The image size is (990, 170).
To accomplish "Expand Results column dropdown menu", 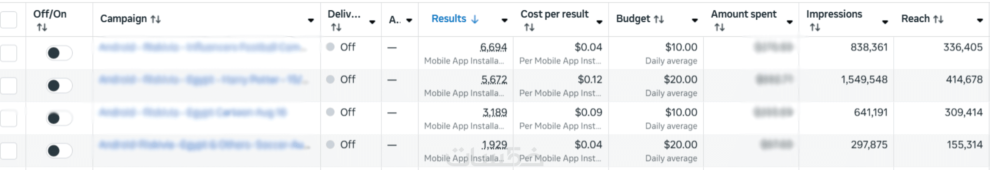I will pos(504,21).
